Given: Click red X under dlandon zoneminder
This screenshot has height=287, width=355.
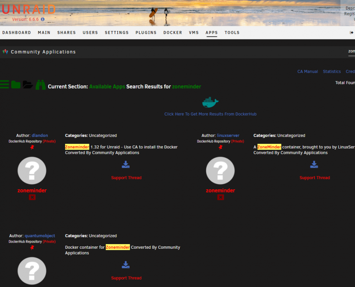Looking at the screenshot, I should coord(32,197).
